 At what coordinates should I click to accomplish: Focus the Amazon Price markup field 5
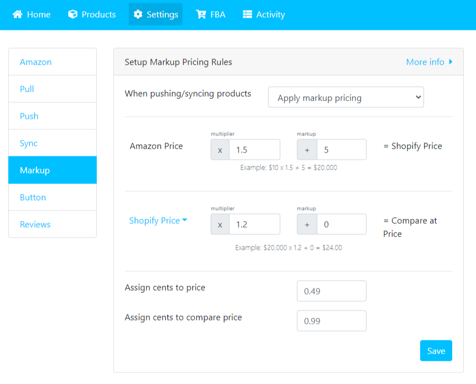pos(342,150)
